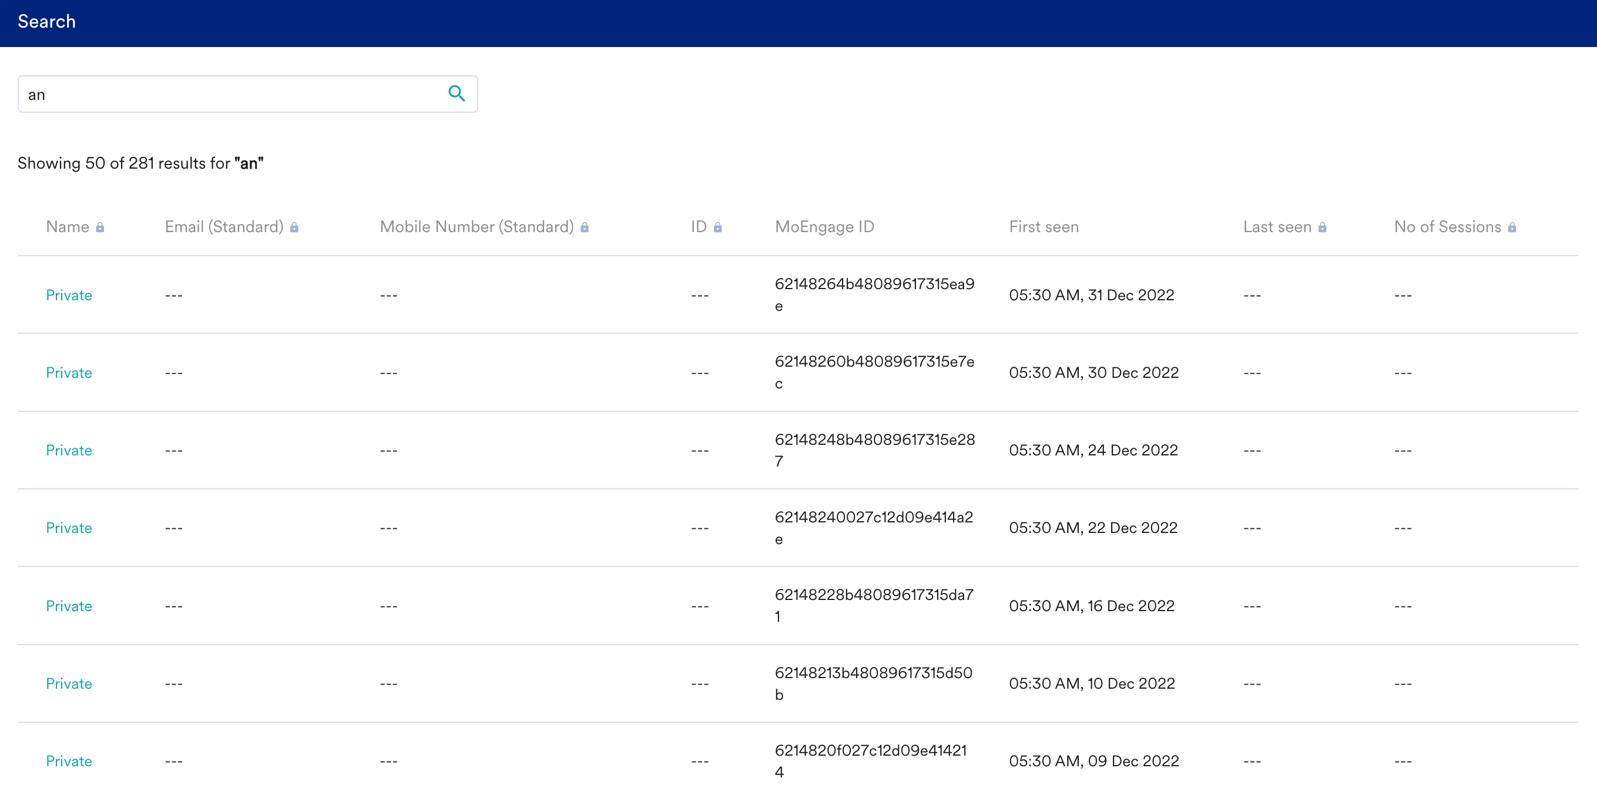Click lock icon beside Last seen header
Viewport: 1597px width, 798px height.
pyautogui.click(x=1322, y=227)
